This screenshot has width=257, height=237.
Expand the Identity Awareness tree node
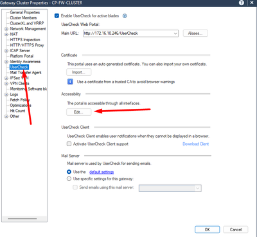(6, 62)
